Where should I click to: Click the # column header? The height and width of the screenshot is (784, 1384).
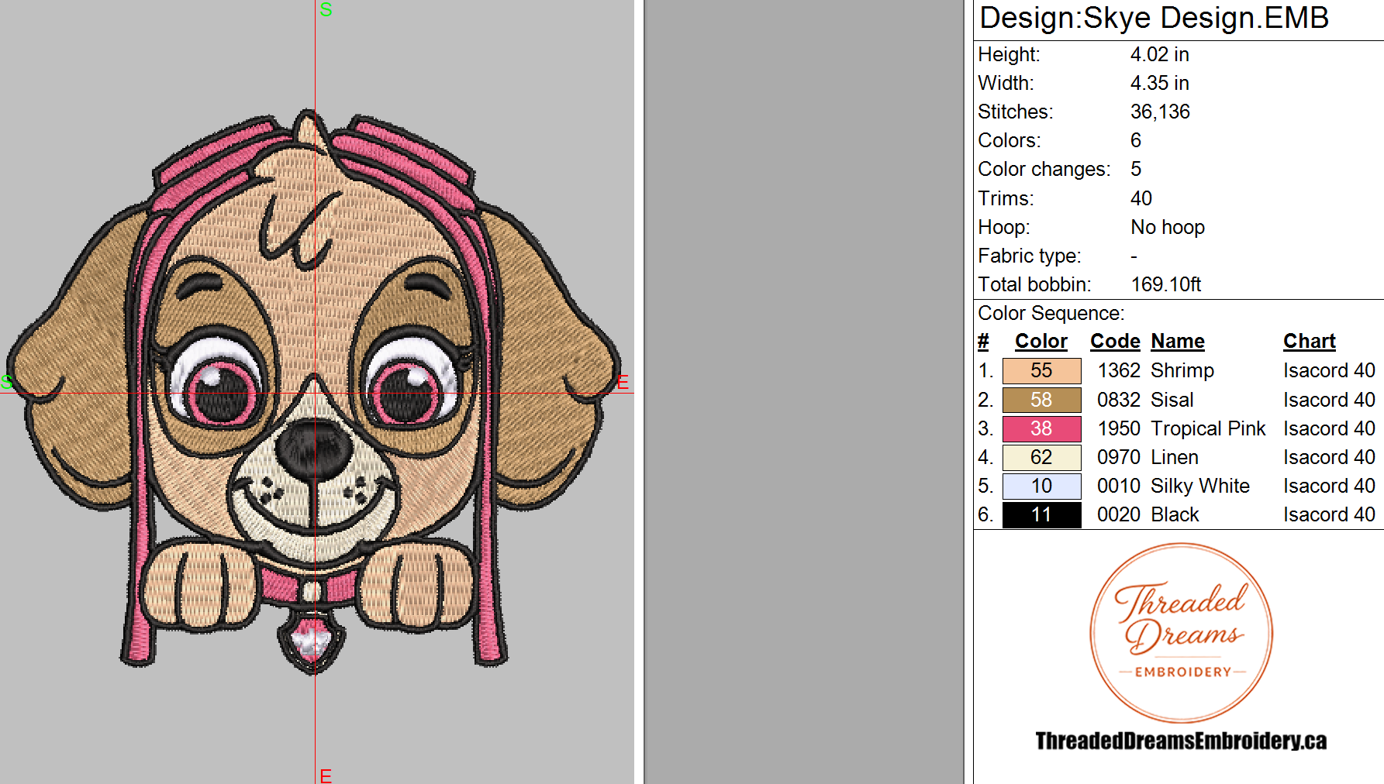983,342
